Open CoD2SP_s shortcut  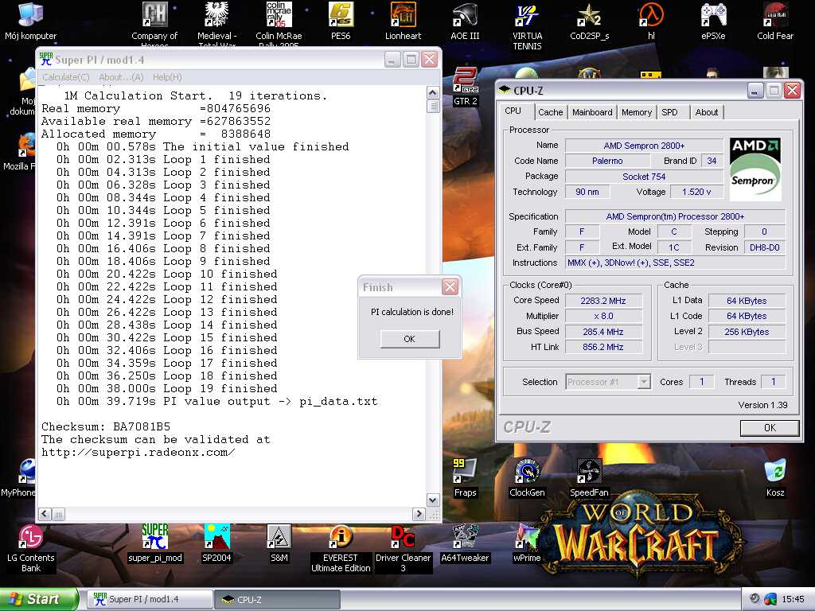pos(590,21)
